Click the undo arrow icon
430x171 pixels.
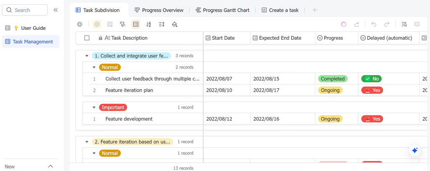point(374,24)
